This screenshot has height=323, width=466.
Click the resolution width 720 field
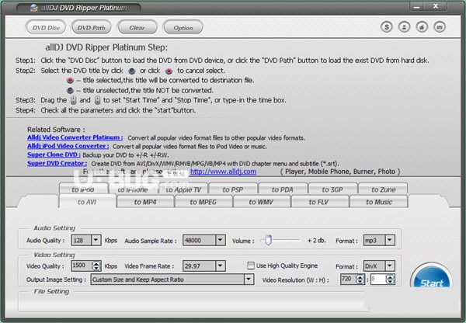click(348, 280)
